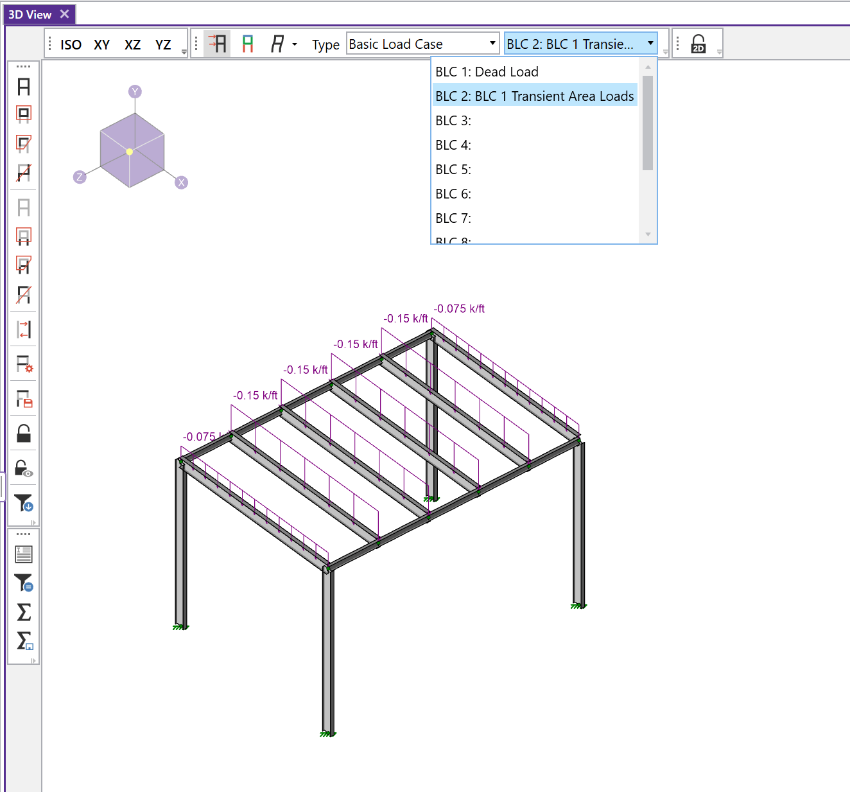This screenshot has width=850, height=792.
Task: Click the sigma summation icon
Action: click(23, 613)
